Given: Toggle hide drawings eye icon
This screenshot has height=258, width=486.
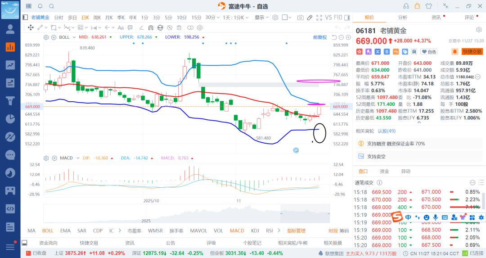Looking at the screenshot, I should pyautogui.click(x=169, y=27).
